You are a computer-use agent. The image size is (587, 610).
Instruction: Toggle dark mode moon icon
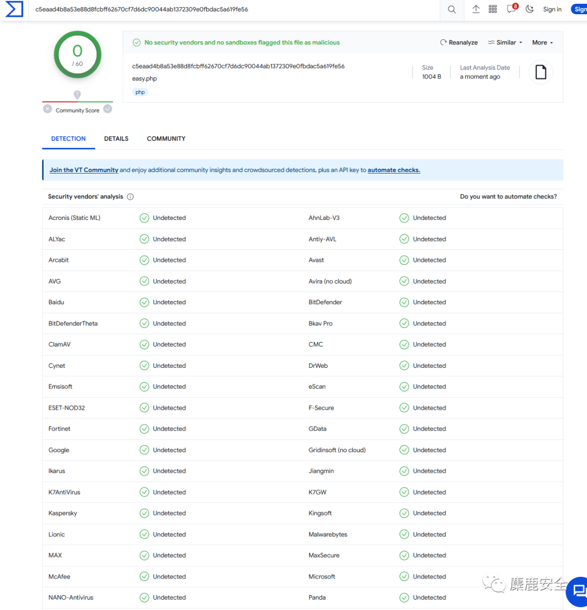pos(529,9)
